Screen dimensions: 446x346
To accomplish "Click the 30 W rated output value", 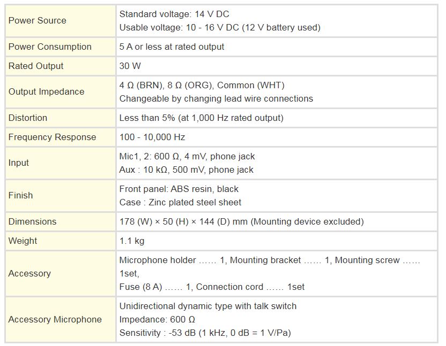I will pos(130,66).
